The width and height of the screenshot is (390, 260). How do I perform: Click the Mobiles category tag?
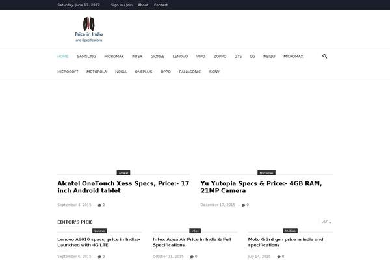291,231
